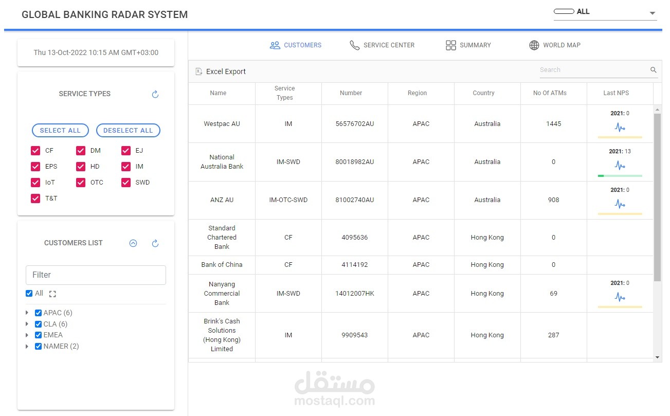Expand the CLA (6) tree item
The image size is (670, 416).
pyautogui.click(x=27, y=324)
